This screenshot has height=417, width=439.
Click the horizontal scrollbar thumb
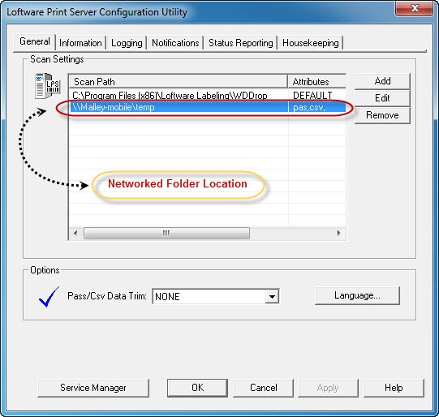tap(166, 233)
